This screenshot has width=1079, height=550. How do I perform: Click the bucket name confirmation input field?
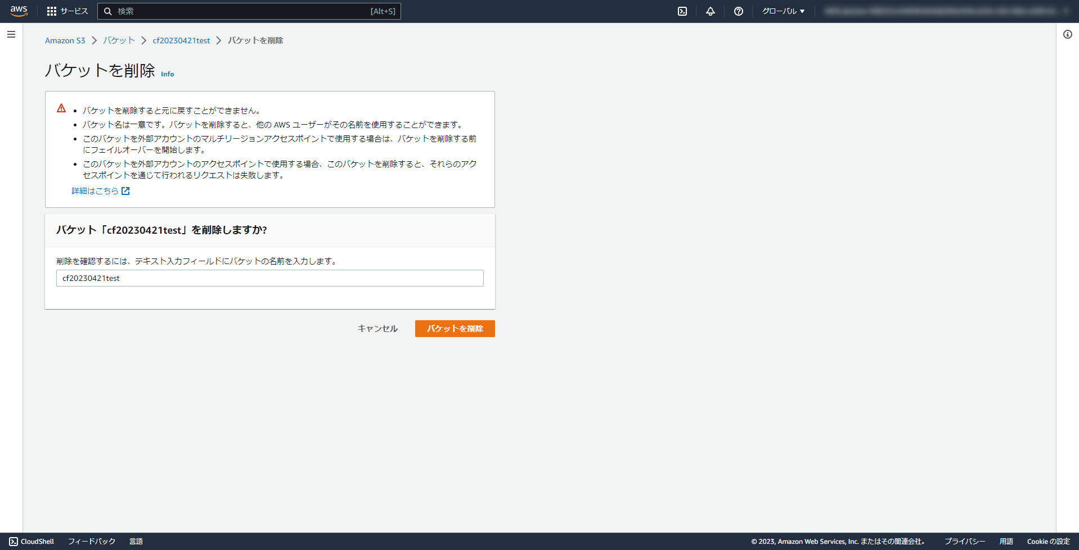tap(269, 278)
